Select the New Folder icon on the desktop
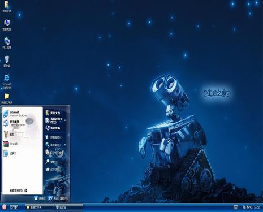The width and height of the screenshot is (263, 212). click(7, 98)
